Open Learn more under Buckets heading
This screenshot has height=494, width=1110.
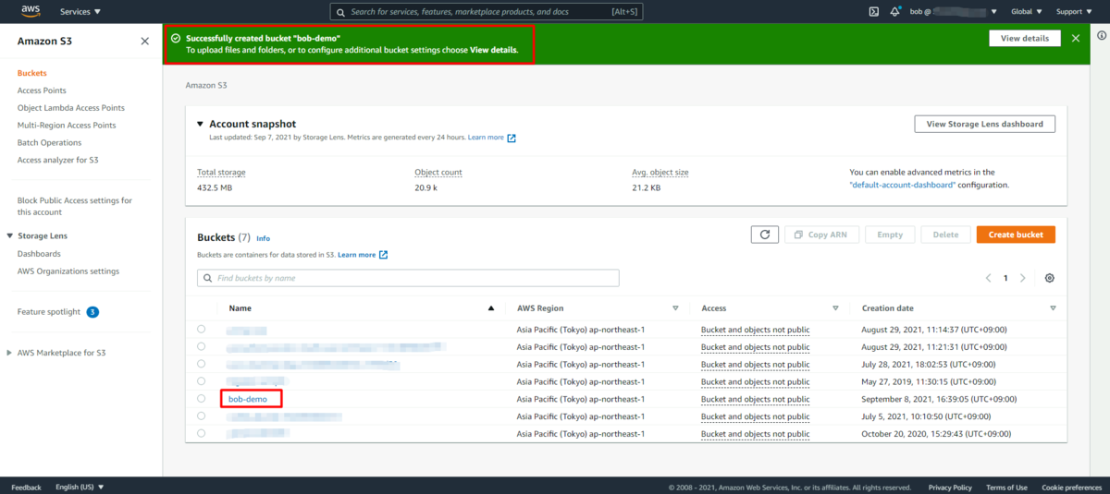click(363, 255)
